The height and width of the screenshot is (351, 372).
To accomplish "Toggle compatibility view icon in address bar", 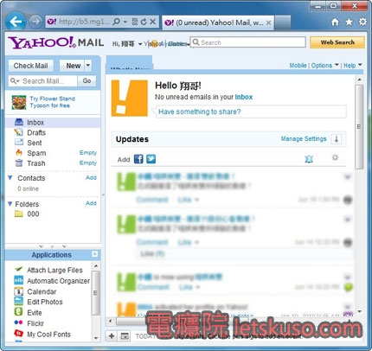I will point(135,22).
